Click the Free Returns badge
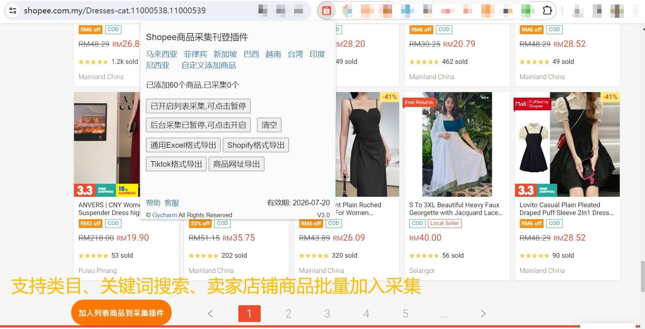Image resolution: width=645 pixels, height=329 pixels. 419,102
